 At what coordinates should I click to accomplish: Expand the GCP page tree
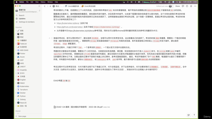16,60
